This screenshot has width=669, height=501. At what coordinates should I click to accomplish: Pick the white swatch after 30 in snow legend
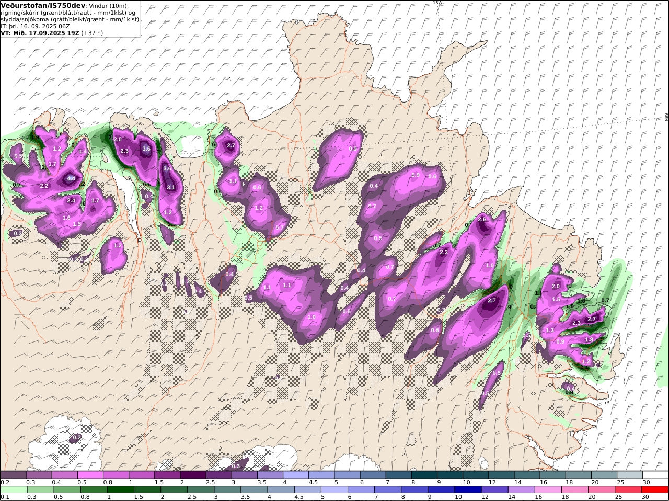tap(655, 475)
